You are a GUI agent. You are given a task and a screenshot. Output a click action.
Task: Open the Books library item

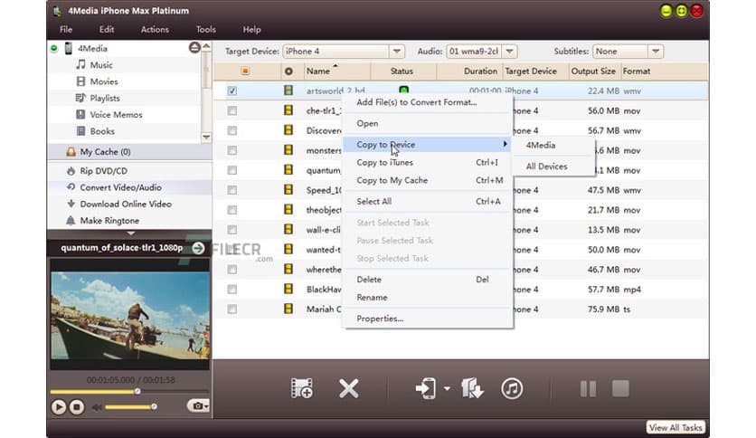pyautogui.click(x=102, y=131)
